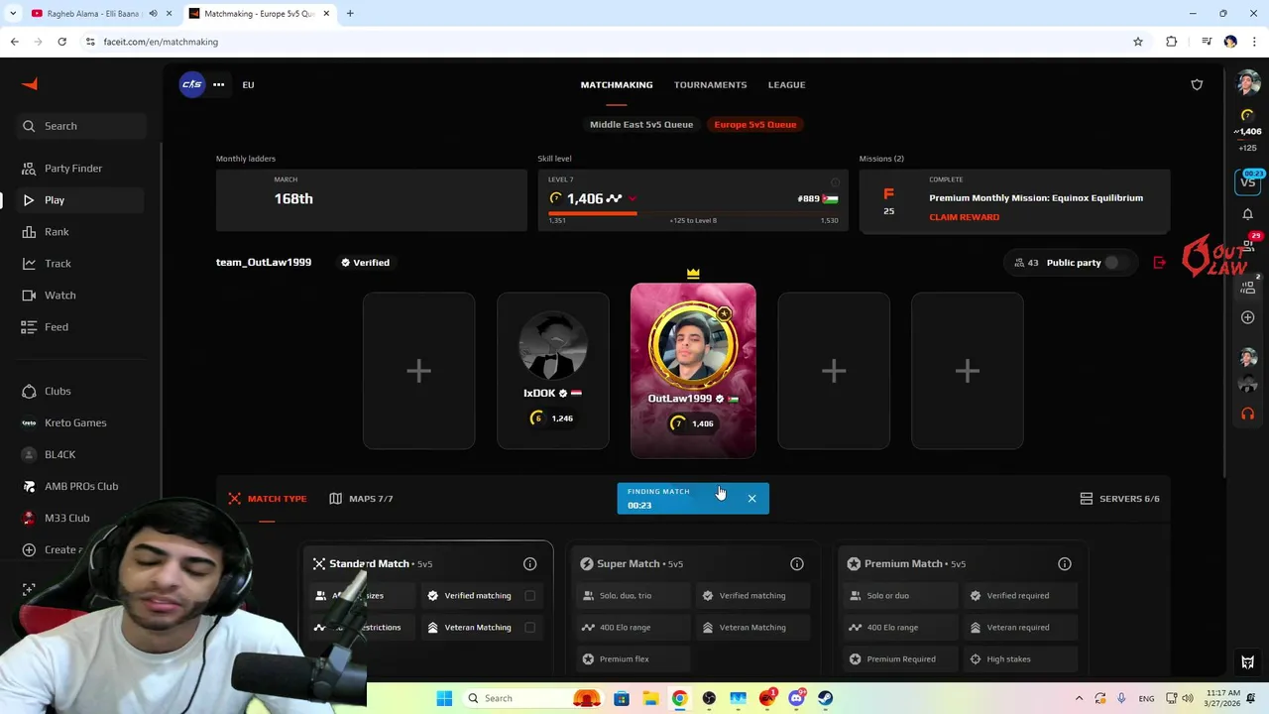Open the League tab

(786, 85)
